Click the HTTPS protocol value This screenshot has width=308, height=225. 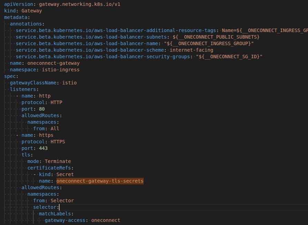(x=58, y=142)
